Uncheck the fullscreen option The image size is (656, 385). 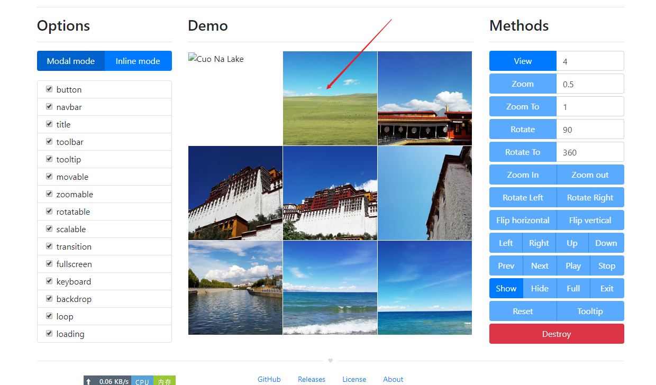coord(49,264)
